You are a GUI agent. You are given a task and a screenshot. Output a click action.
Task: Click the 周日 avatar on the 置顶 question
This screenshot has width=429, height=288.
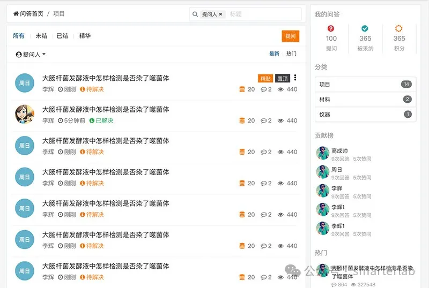click(x=24, y=83)
